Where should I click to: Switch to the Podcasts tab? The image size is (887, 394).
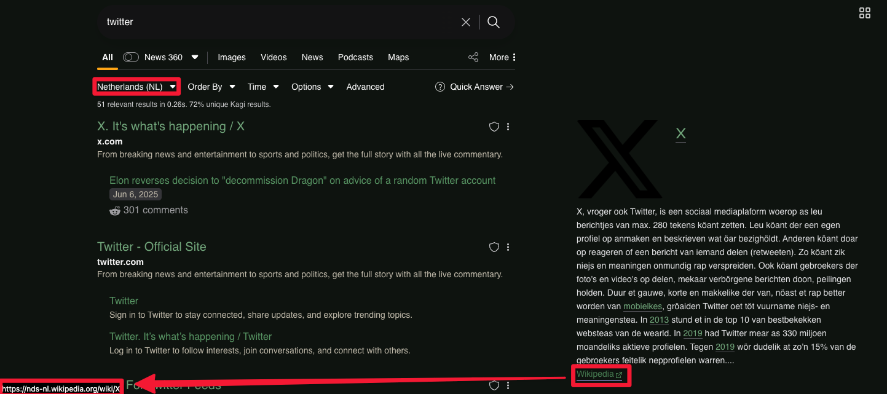tap(355, 57)
